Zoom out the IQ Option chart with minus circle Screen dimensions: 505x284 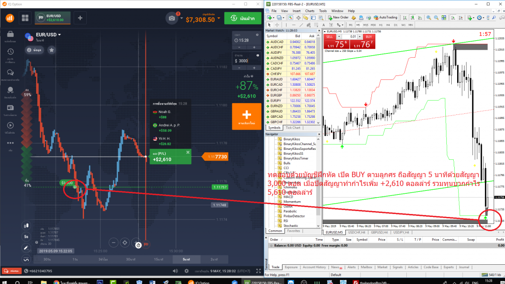point(113,243)
